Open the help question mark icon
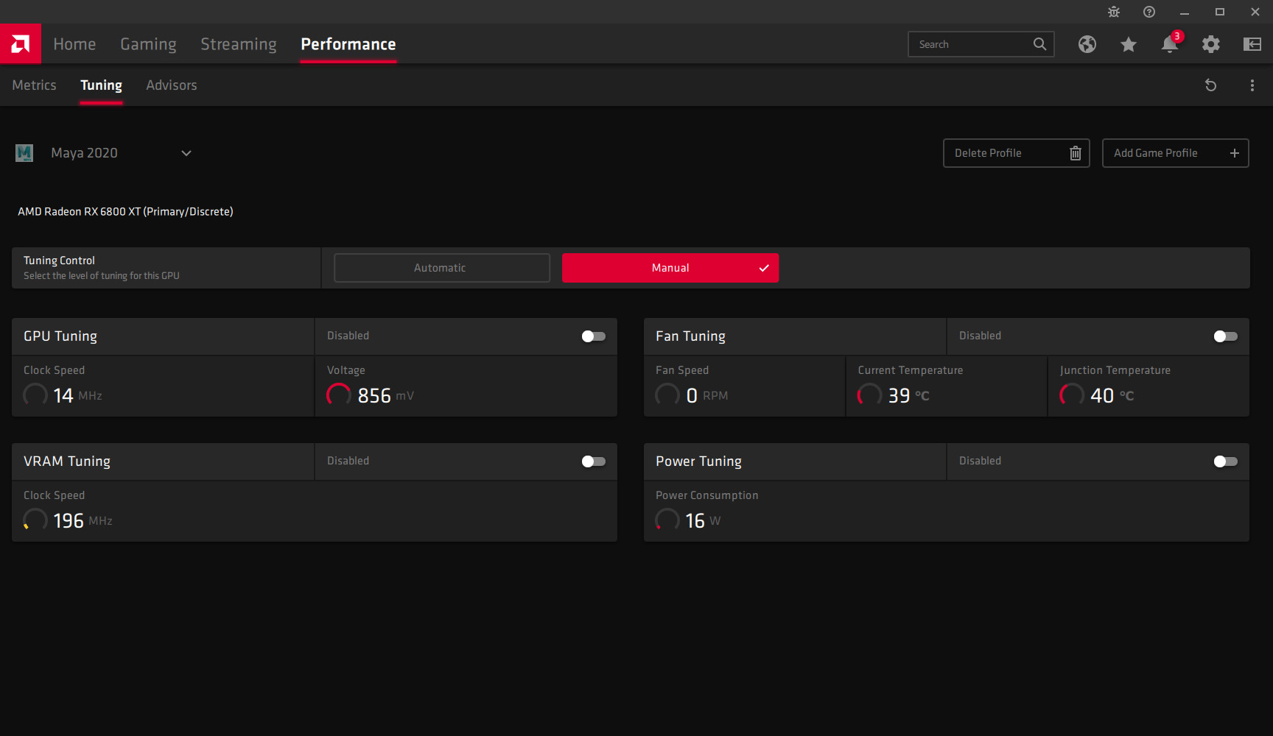Image resolution: width=1273 pixels, height=736 pixels. tap(1149, 12)
